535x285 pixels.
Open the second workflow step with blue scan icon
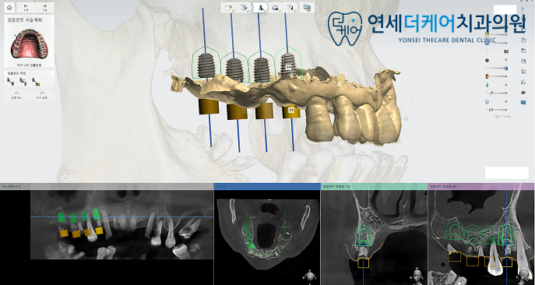(x=244, y=7)
